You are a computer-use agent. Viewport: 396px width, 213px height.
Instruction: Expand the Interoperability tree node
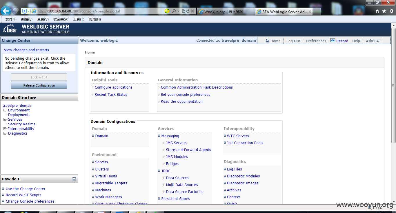5,129
